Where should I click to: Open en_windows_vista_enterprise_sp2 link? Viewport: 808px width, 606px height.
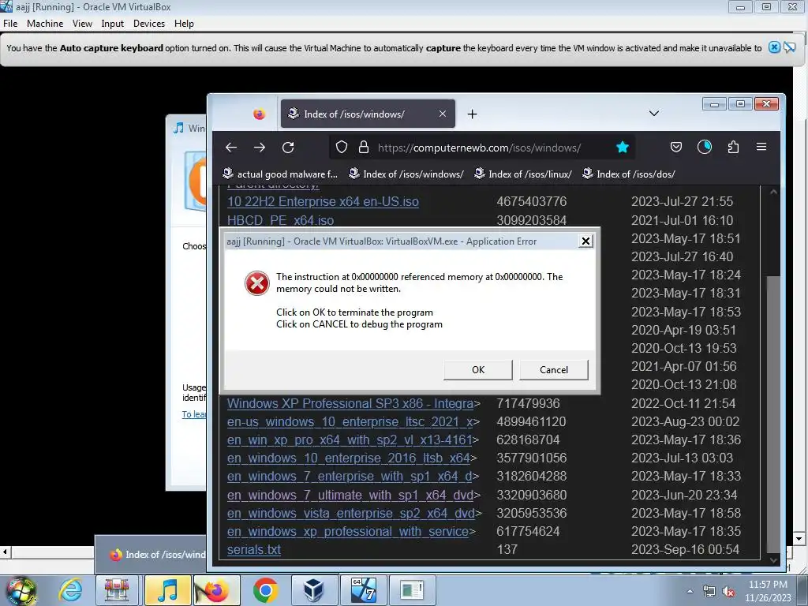click(351, 513)
